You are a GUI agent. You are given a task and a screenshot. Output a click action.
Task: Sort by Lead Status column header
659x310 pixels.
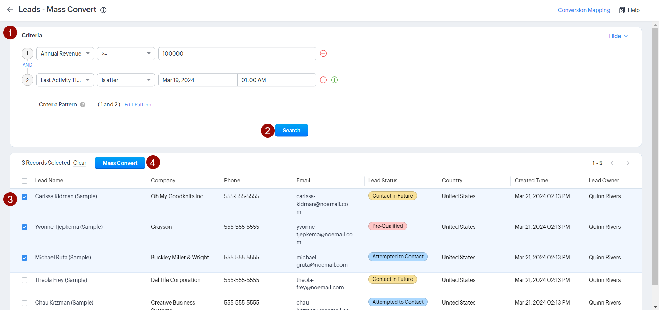click(383, 181)
